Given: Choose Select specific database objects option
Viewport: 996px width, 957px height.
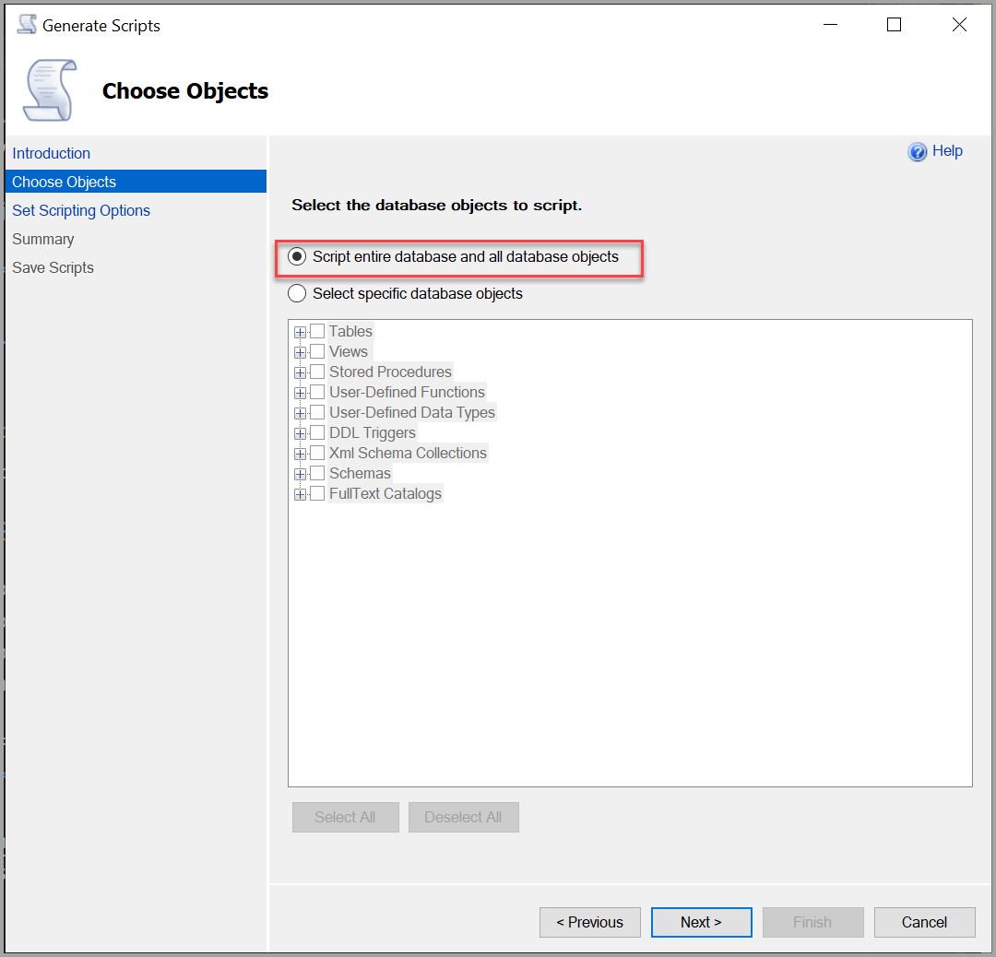Looking at the screenshot, I should tap(296, 293).
